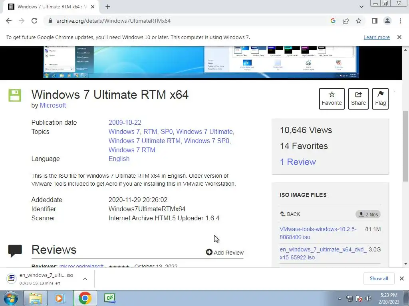Add item to Favorites

click(x=332, y=99)
